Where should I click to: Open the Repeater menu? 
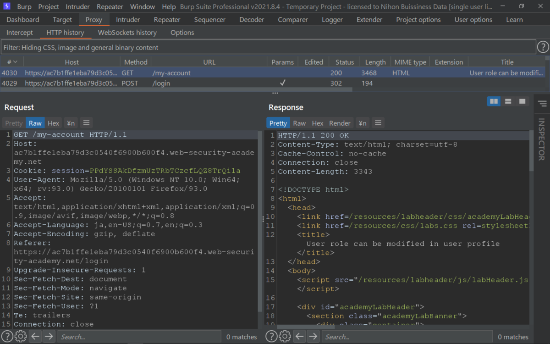[110, 7]
